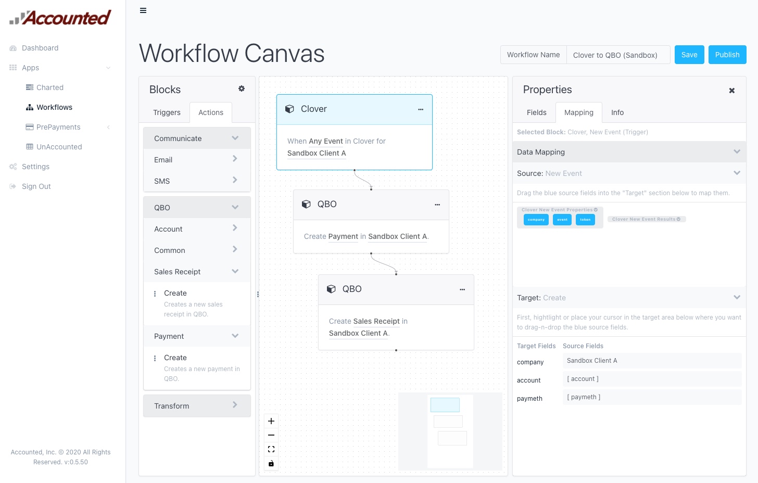This screenshot has width=758, height=483.
Task: Fit workflow to view
Action: coord(271,449)
